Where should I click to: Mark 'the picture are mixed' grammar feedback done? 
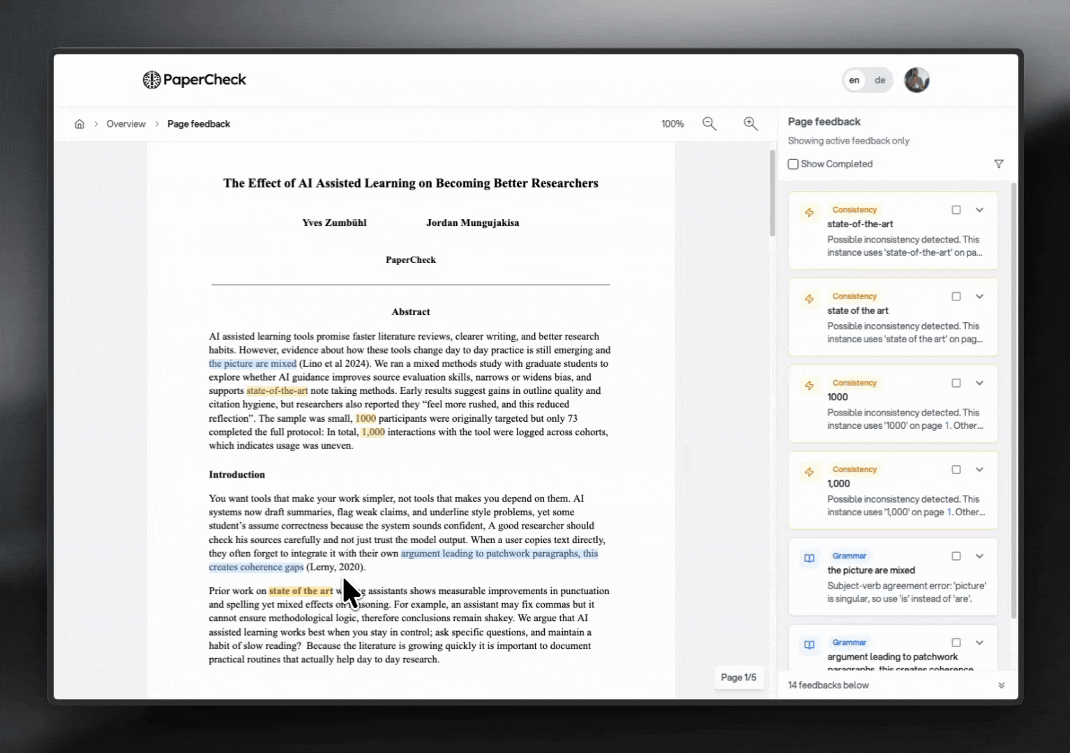956,556
